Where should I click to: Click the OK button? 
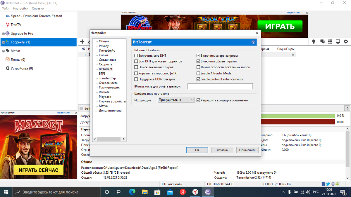197,150
